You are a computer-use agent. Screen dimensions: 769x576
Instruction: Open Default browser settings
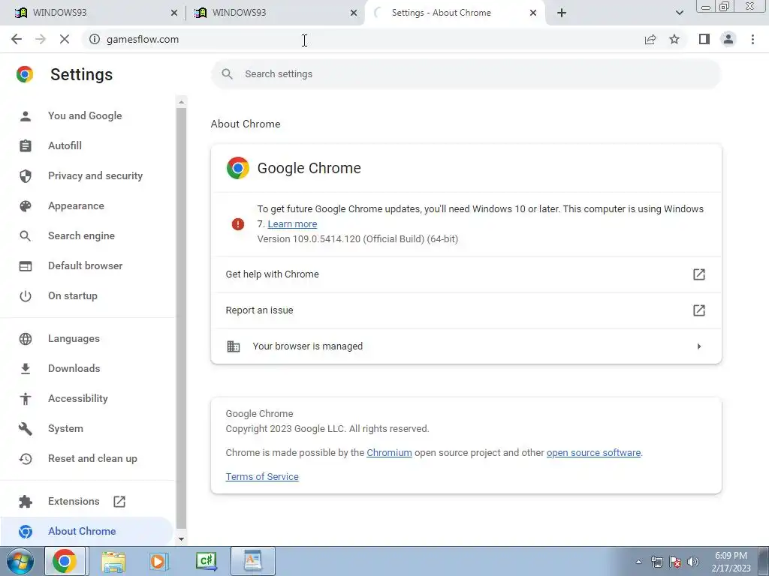(x=86, y=265)
